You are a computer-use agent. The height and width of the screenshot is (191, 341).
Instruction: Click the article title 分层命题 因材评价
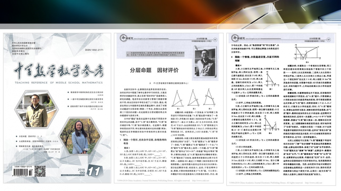click(x=150, y=71)
